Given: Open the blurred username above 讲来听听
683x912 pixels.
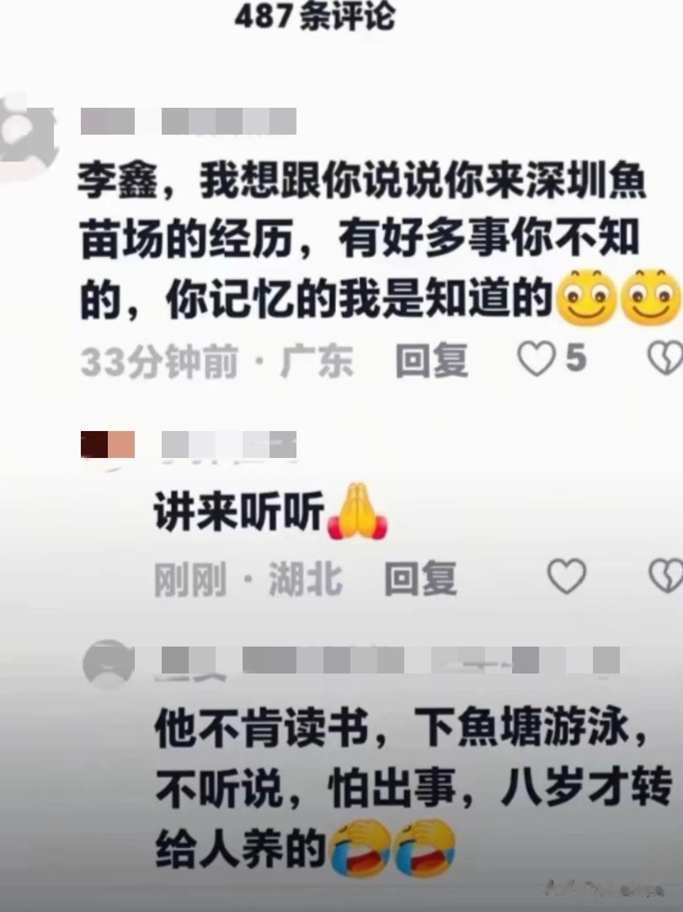Looking at the screenshot, I should point(229,445).
